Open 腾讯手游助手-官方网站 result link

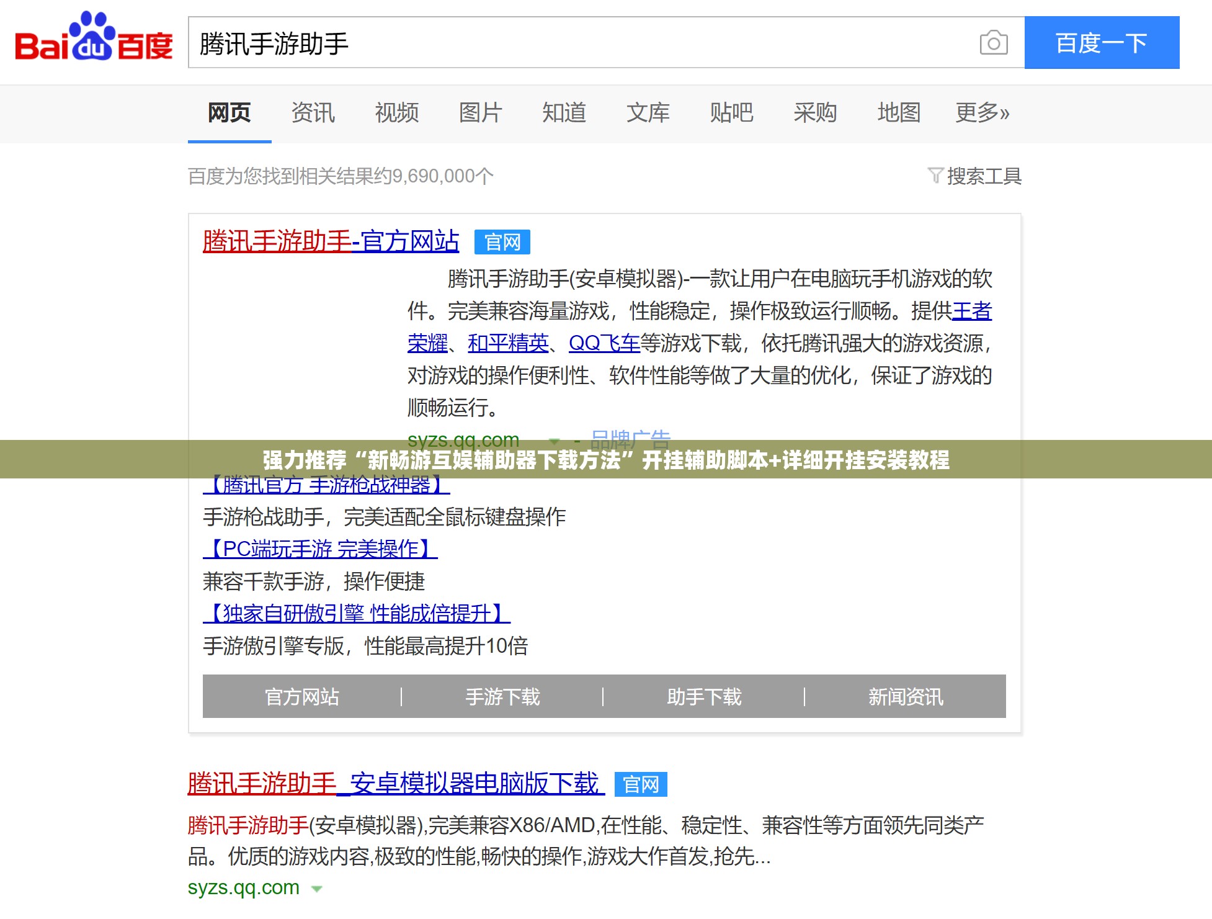[x=331, y=241]
